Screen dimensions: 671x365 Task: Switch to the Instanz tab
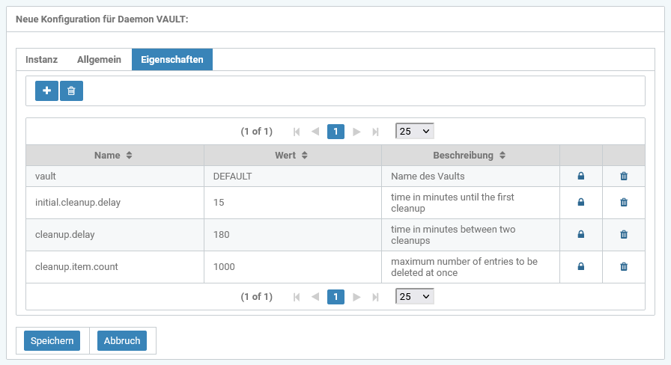(x=41, y=60)
